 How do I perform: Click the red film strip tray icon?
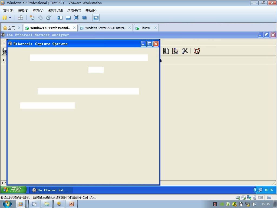(x=215, y=204)
